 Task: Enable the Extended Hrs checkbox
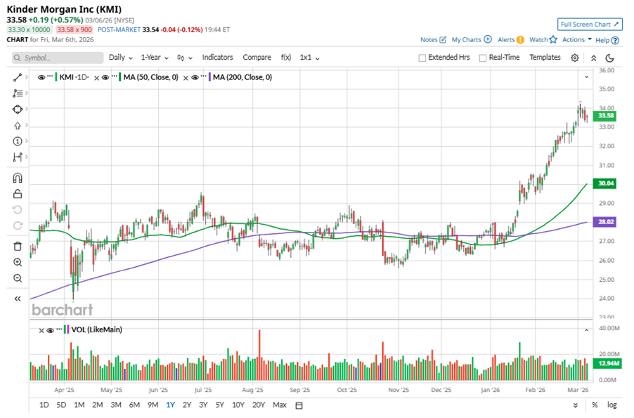(422, 58)
